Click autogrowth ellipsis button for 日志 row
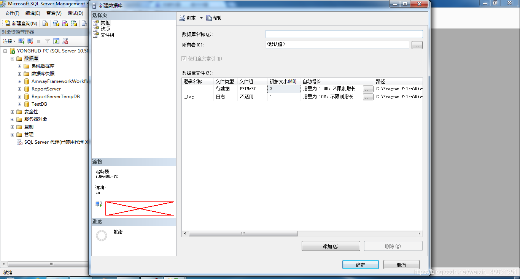The image size is (520, 279). tap(368, 97)
